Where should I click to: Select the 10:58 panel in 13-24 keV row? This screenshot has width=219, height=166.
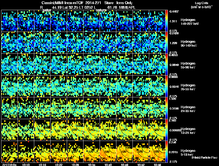(157, 130)
